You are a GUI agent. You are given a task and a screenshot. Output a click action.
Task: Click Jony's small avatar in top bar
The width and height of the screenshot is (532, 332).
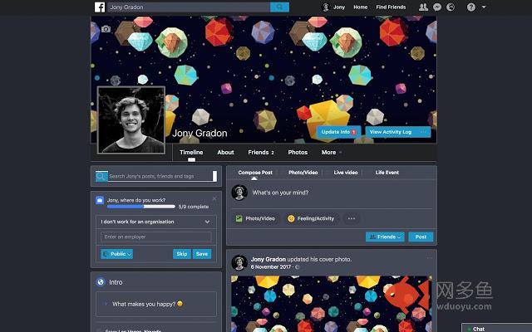coord(326,7)
